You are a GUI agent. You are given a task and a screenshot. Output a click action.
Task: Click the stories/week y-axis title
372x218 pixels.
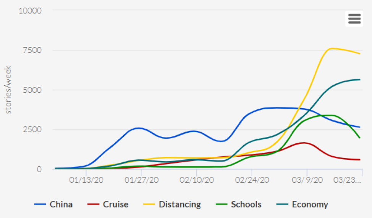pyautogui.click(x=8, y=90)
